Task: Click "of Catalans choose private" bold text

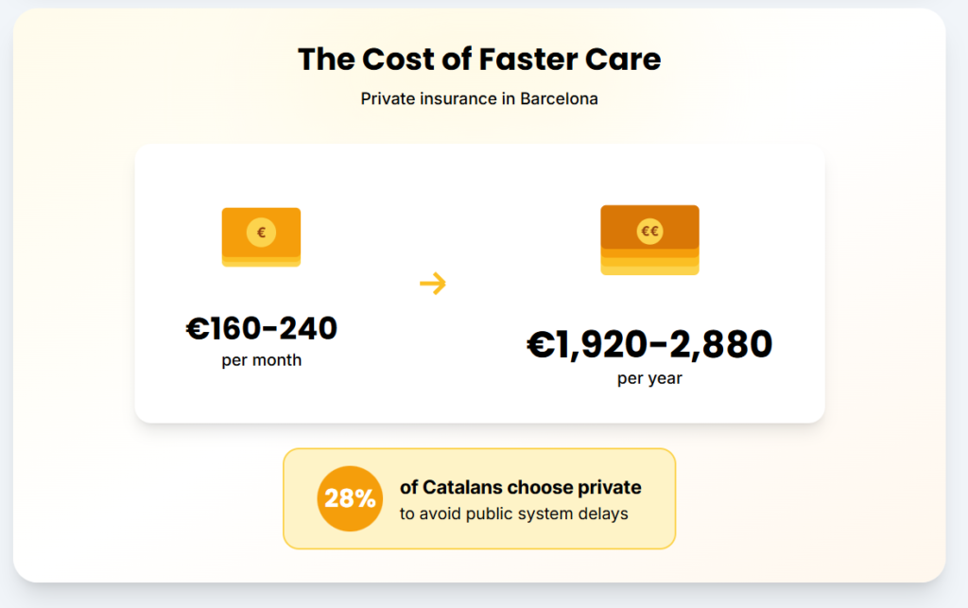Action: tap(521, 488)
